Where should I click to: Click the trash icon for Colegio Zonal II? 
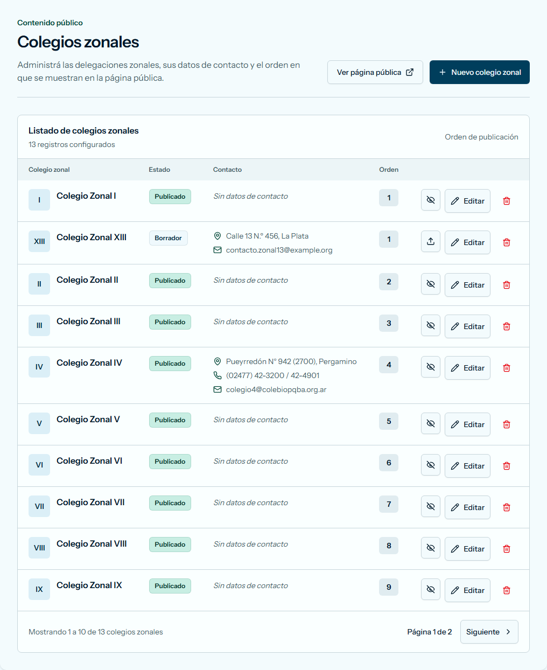click(x=507, y=285)
